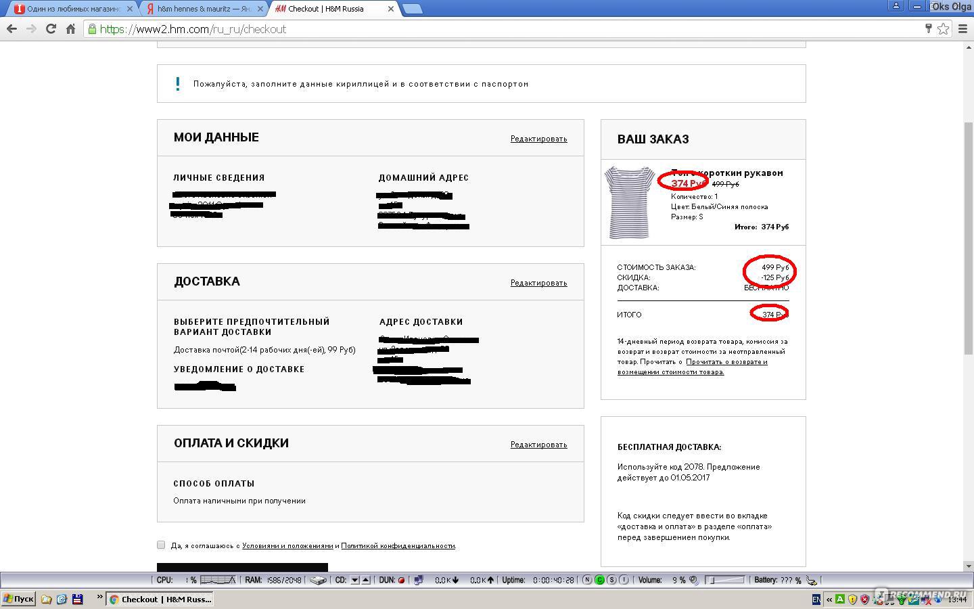Screen dimensions: 974x609
Task: Click the green HTTPS padlock icon
Action: pos(92,29)
